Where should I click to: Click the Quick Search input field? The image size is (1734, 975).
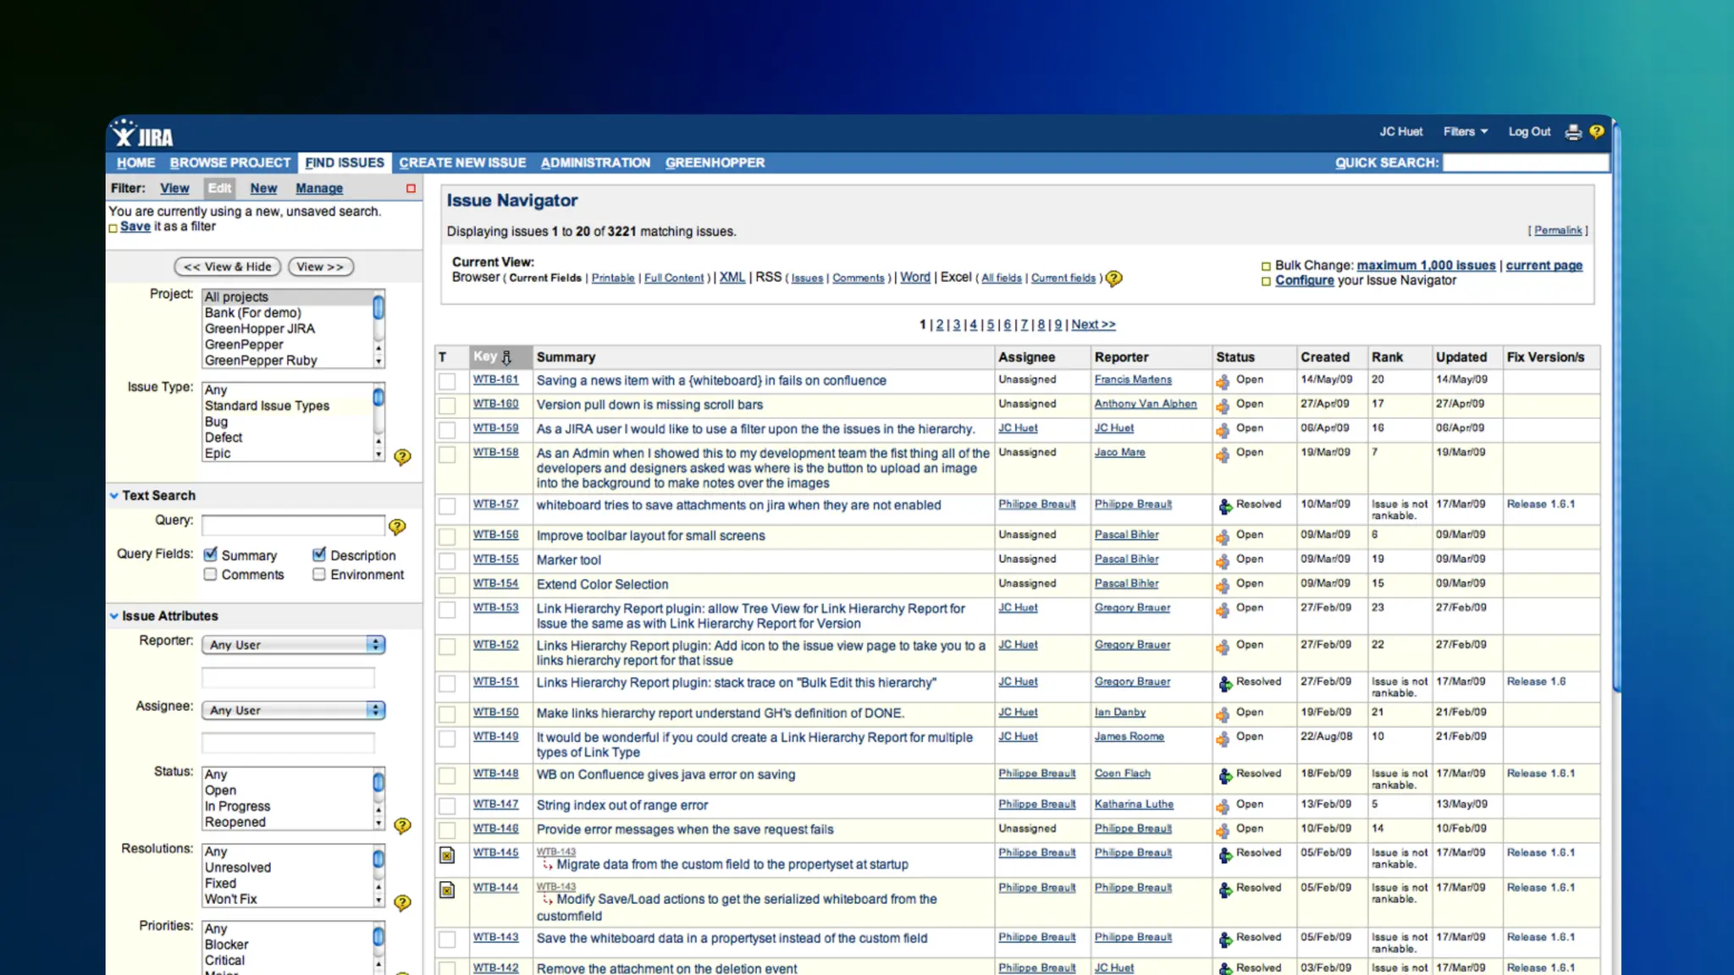point(1524,162)
